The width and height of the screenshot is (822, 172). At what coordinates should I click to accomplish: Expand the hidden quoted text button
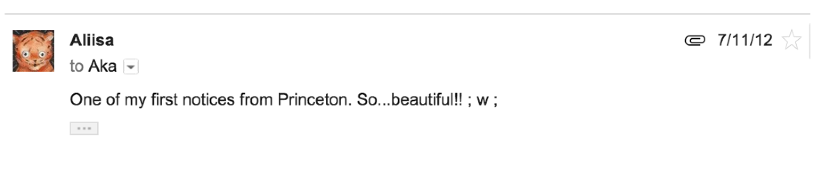[x=84, y=129]
